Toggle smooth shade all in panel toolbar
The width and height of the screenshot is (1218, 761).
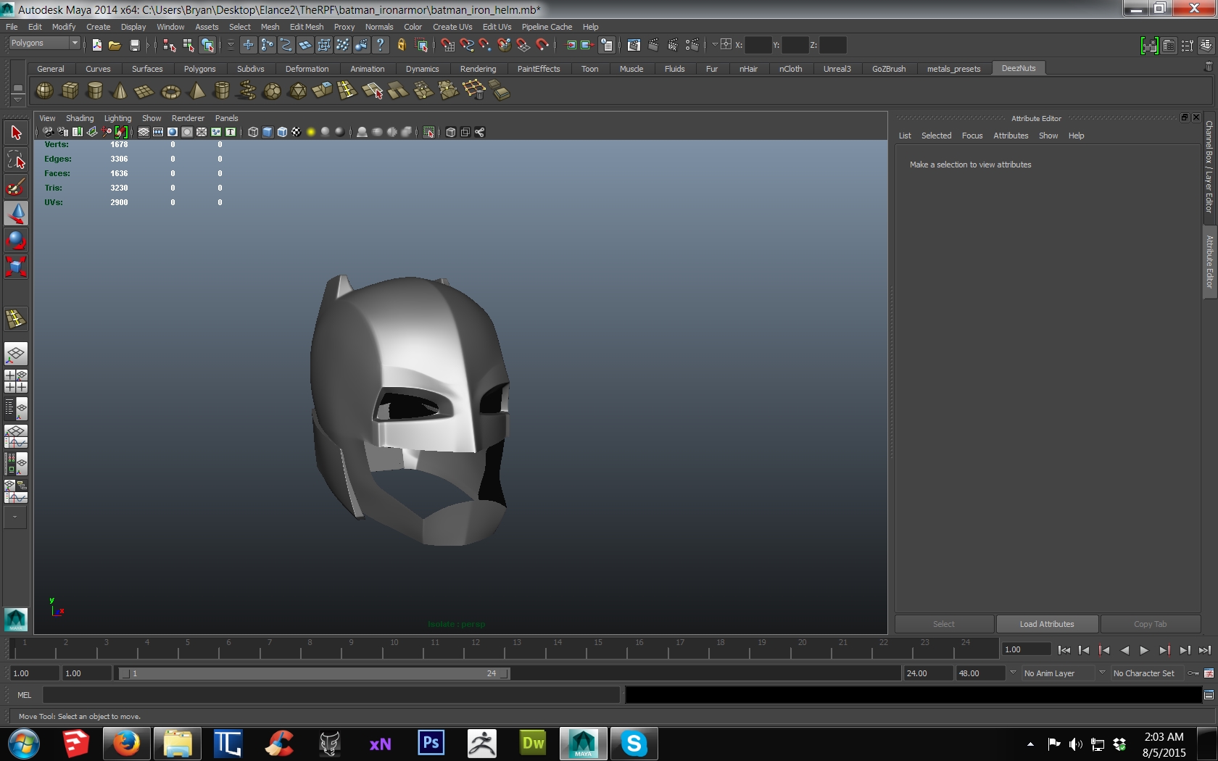tap(268, 132)
